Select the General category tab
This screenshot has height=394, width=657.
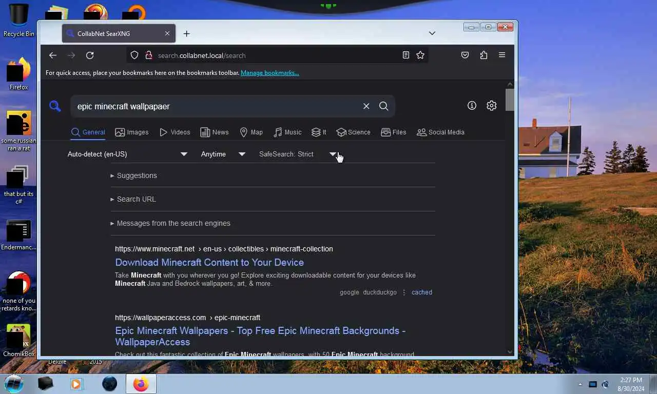coord(88,132)
